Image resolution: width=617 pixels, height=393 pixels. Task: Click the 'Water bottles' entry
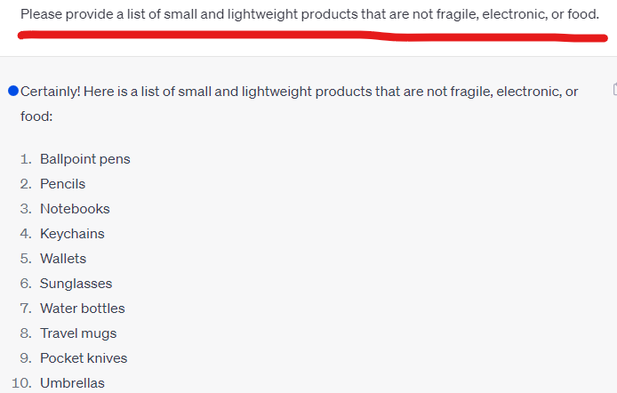(82, 309)
